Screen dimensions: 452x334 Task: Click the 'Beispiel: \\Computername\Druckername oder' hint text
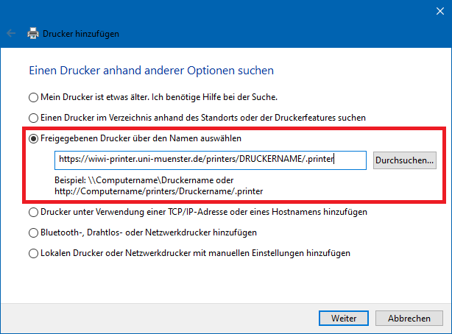pyautogui.click(x=144, y=180)
